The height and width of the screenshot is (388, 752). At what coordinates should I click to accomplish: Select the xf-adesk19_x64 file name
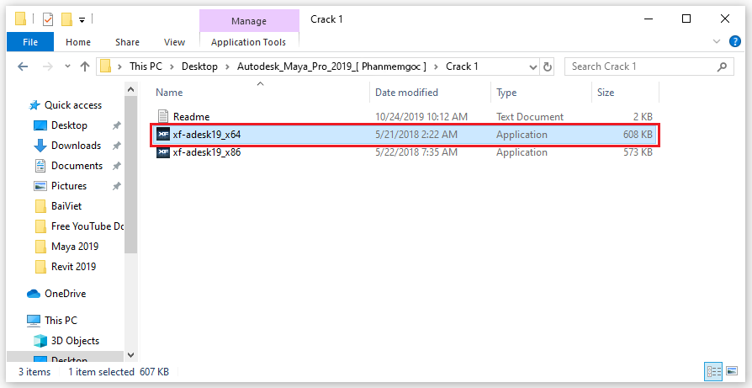click(207, 135)
